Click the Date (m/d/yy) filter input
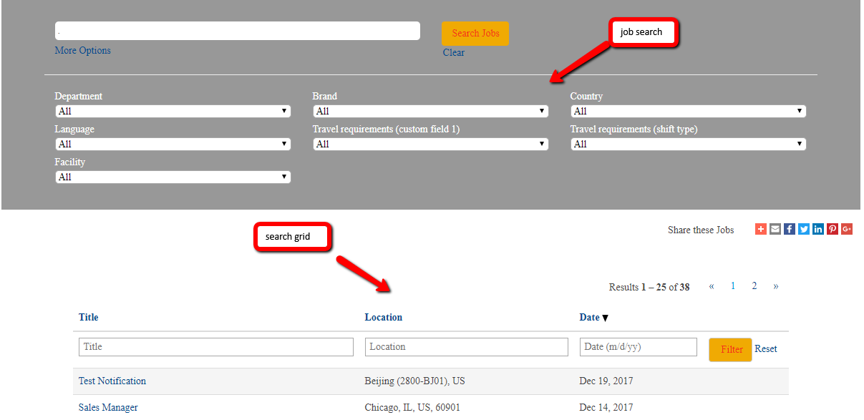Image resolution: width=864 pixels, height=420 pixels. (x=639, y=347)
